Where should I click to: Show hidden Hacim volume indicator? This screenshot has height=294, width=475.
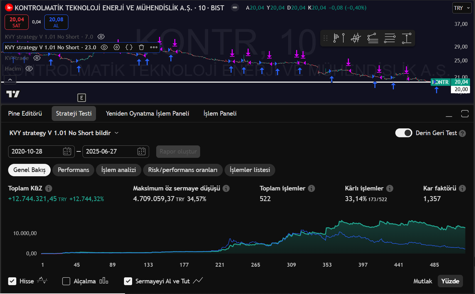coord(28,69)
